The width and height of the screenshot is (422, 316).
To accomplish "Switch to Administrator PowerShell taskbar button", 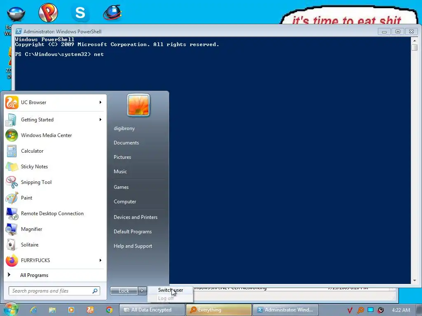I will pos(285,310).
